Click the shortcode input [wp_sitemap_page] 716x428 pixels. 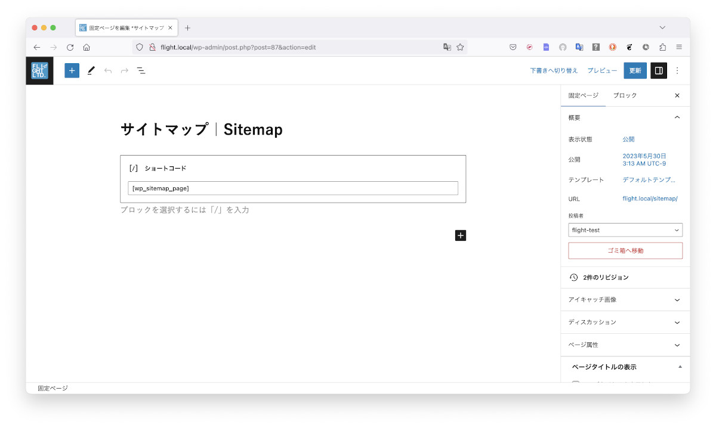point(293,188)
